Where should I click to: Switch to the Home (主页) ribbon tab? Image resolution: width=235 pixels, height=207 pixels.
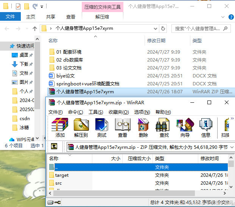click(x=31, y=17)
